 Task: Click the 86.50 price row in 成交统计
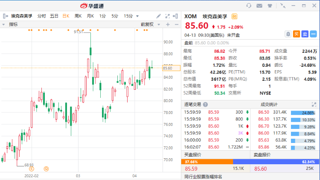click(285, 112)
